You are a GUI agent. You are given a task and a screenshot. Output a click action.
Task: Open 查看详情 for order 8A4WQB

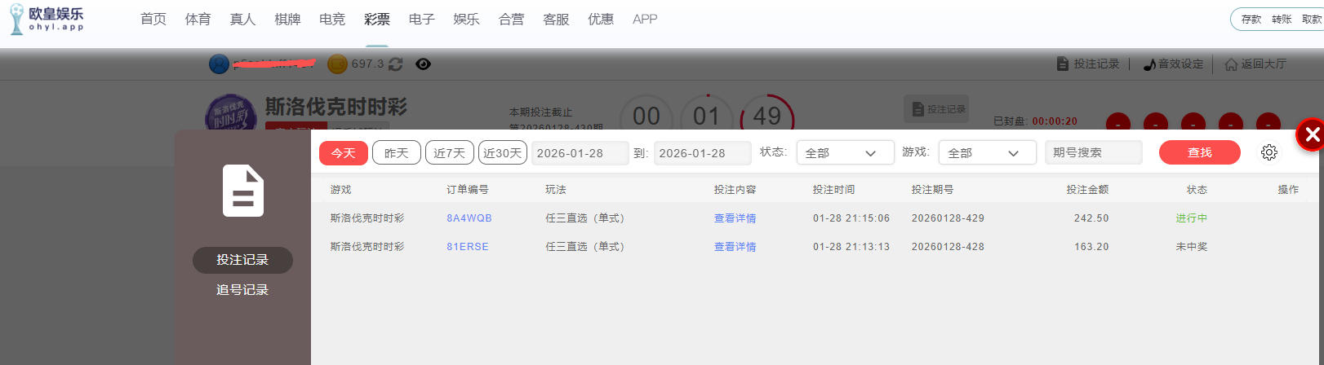point(735,218)
